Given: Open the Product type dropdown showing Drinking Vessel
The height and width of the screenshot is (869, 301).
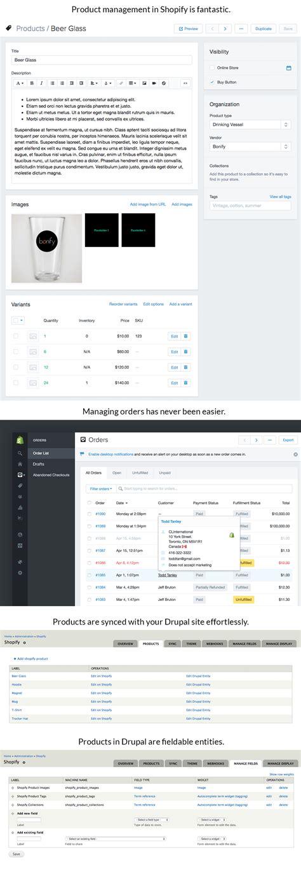Looking at the screenshot, I should 250,125.
